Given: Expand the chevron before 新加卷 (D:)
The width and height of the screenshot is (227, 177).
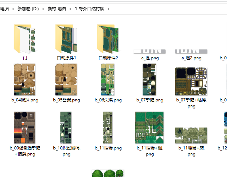Looking at the screenshot, I should (13, 9).
